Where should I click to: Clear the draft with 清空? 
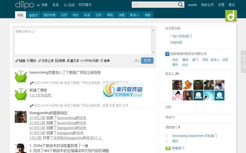[137, 61]
